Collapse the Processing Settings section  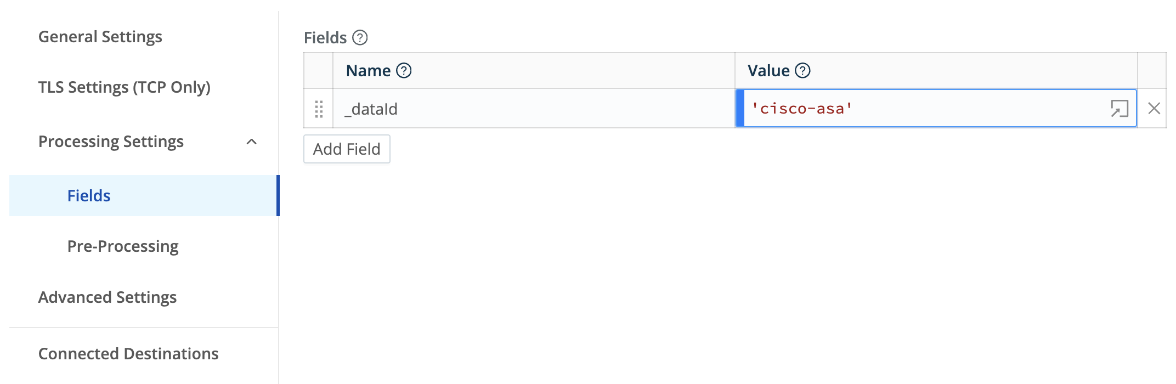pos(252,142)
